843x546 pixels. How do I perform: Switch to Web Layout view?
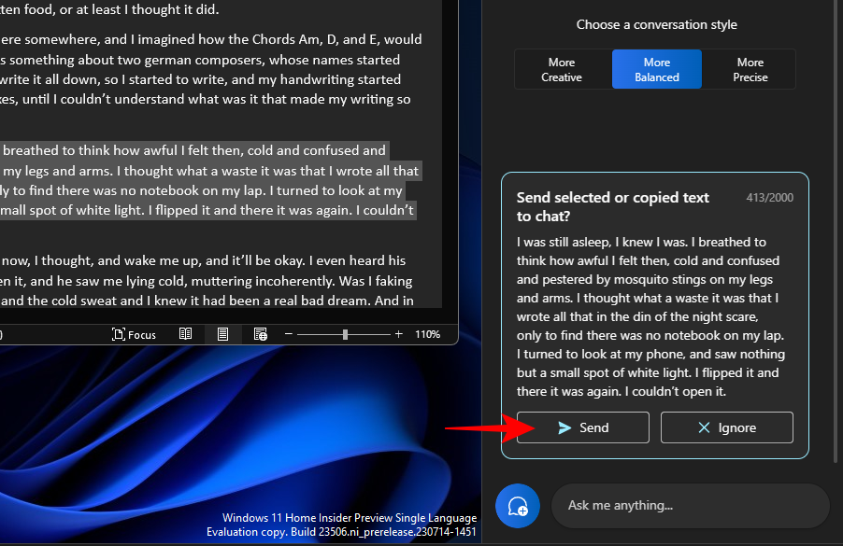coord(261,334)
